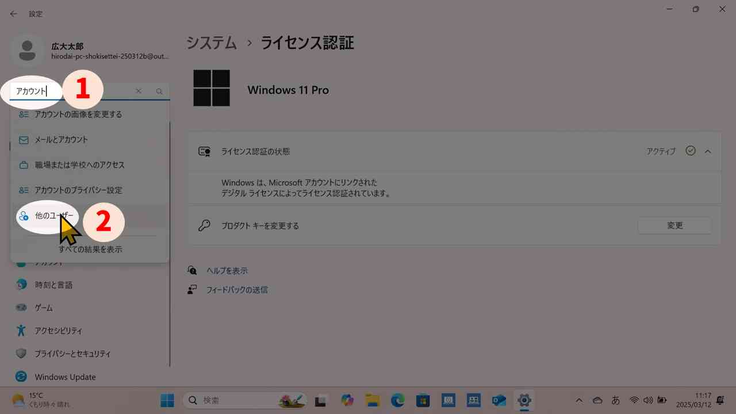Click the Settings gear in the taskbar
Image resolution: width=736 pixels, height=414 pixels.
[524, 400]
